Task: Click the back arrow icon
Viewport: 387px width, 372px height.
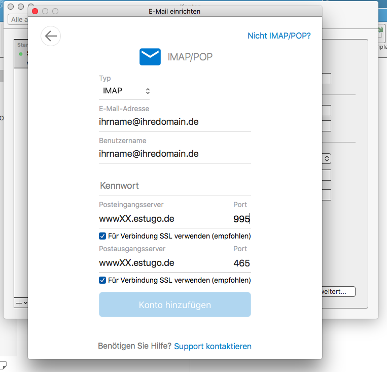Action: coord(51,36)
